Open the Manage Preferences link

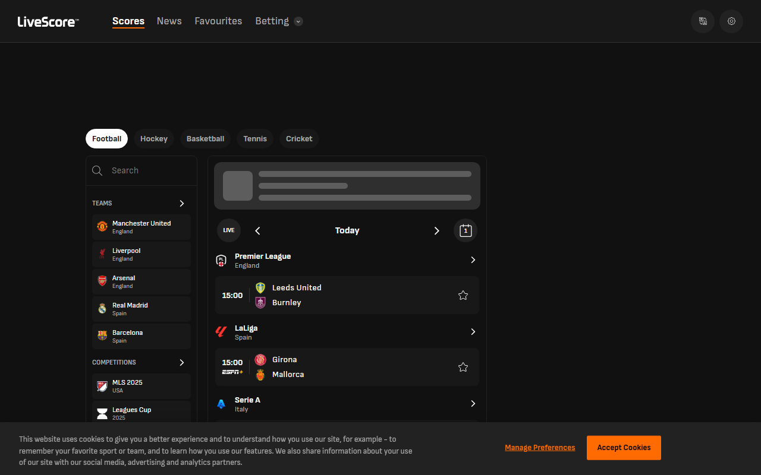point(540,448)
